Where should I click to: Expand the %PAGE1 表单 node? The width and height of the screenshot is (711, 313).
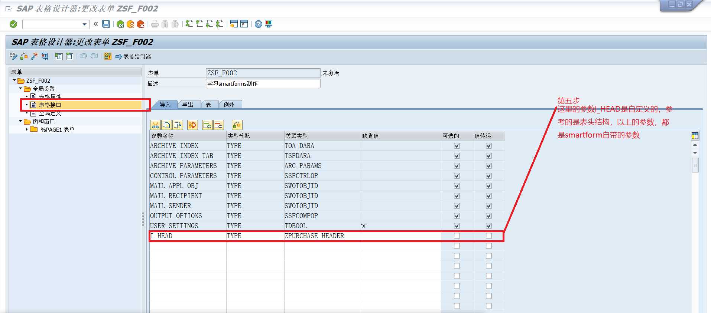click(27, 129)
